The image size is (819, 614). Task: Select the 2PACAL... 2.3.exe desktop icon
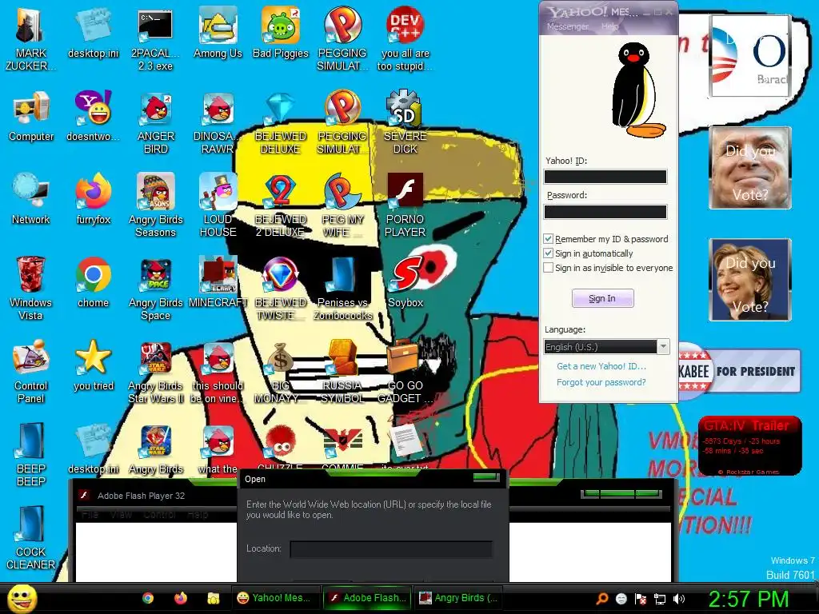pos(155,40)
